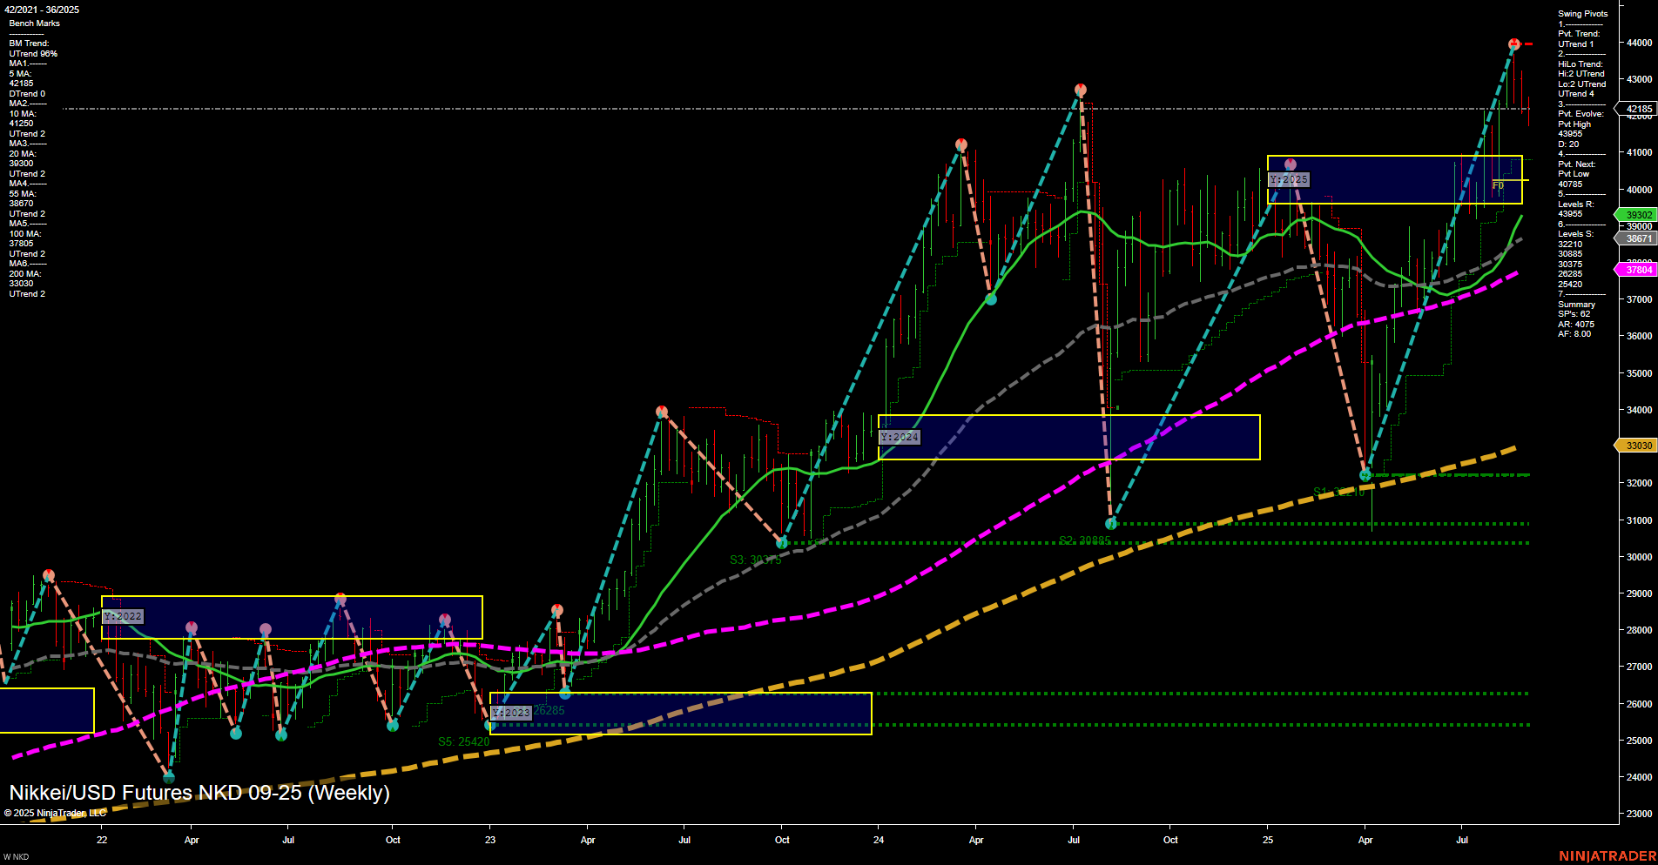Select the red pivot-high dot at 44000
Image resolution: width=1658 pixels, height=865 pixels.
(x=1513, y=41)
